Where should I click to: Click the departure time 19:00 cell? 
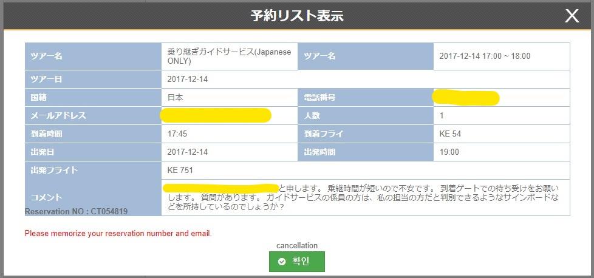(502, 152)
